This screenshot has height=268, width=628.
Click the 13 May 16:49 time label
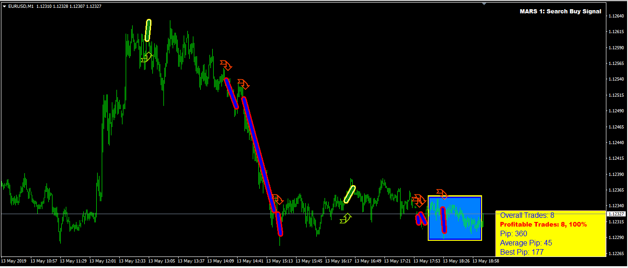(x=368, y=261)
